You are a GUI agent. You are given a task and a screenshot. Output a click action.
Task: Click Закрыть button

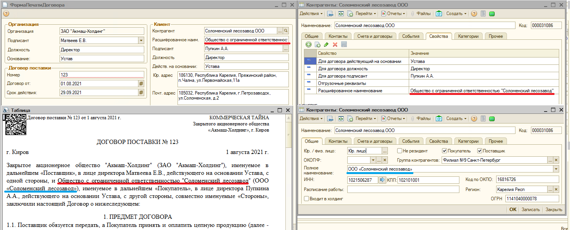[554, 210]
